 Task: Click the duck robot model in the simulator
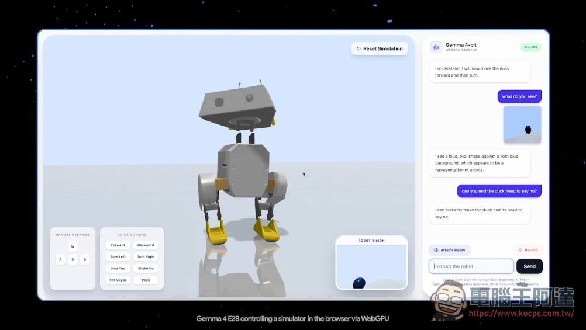pos(242,163)
